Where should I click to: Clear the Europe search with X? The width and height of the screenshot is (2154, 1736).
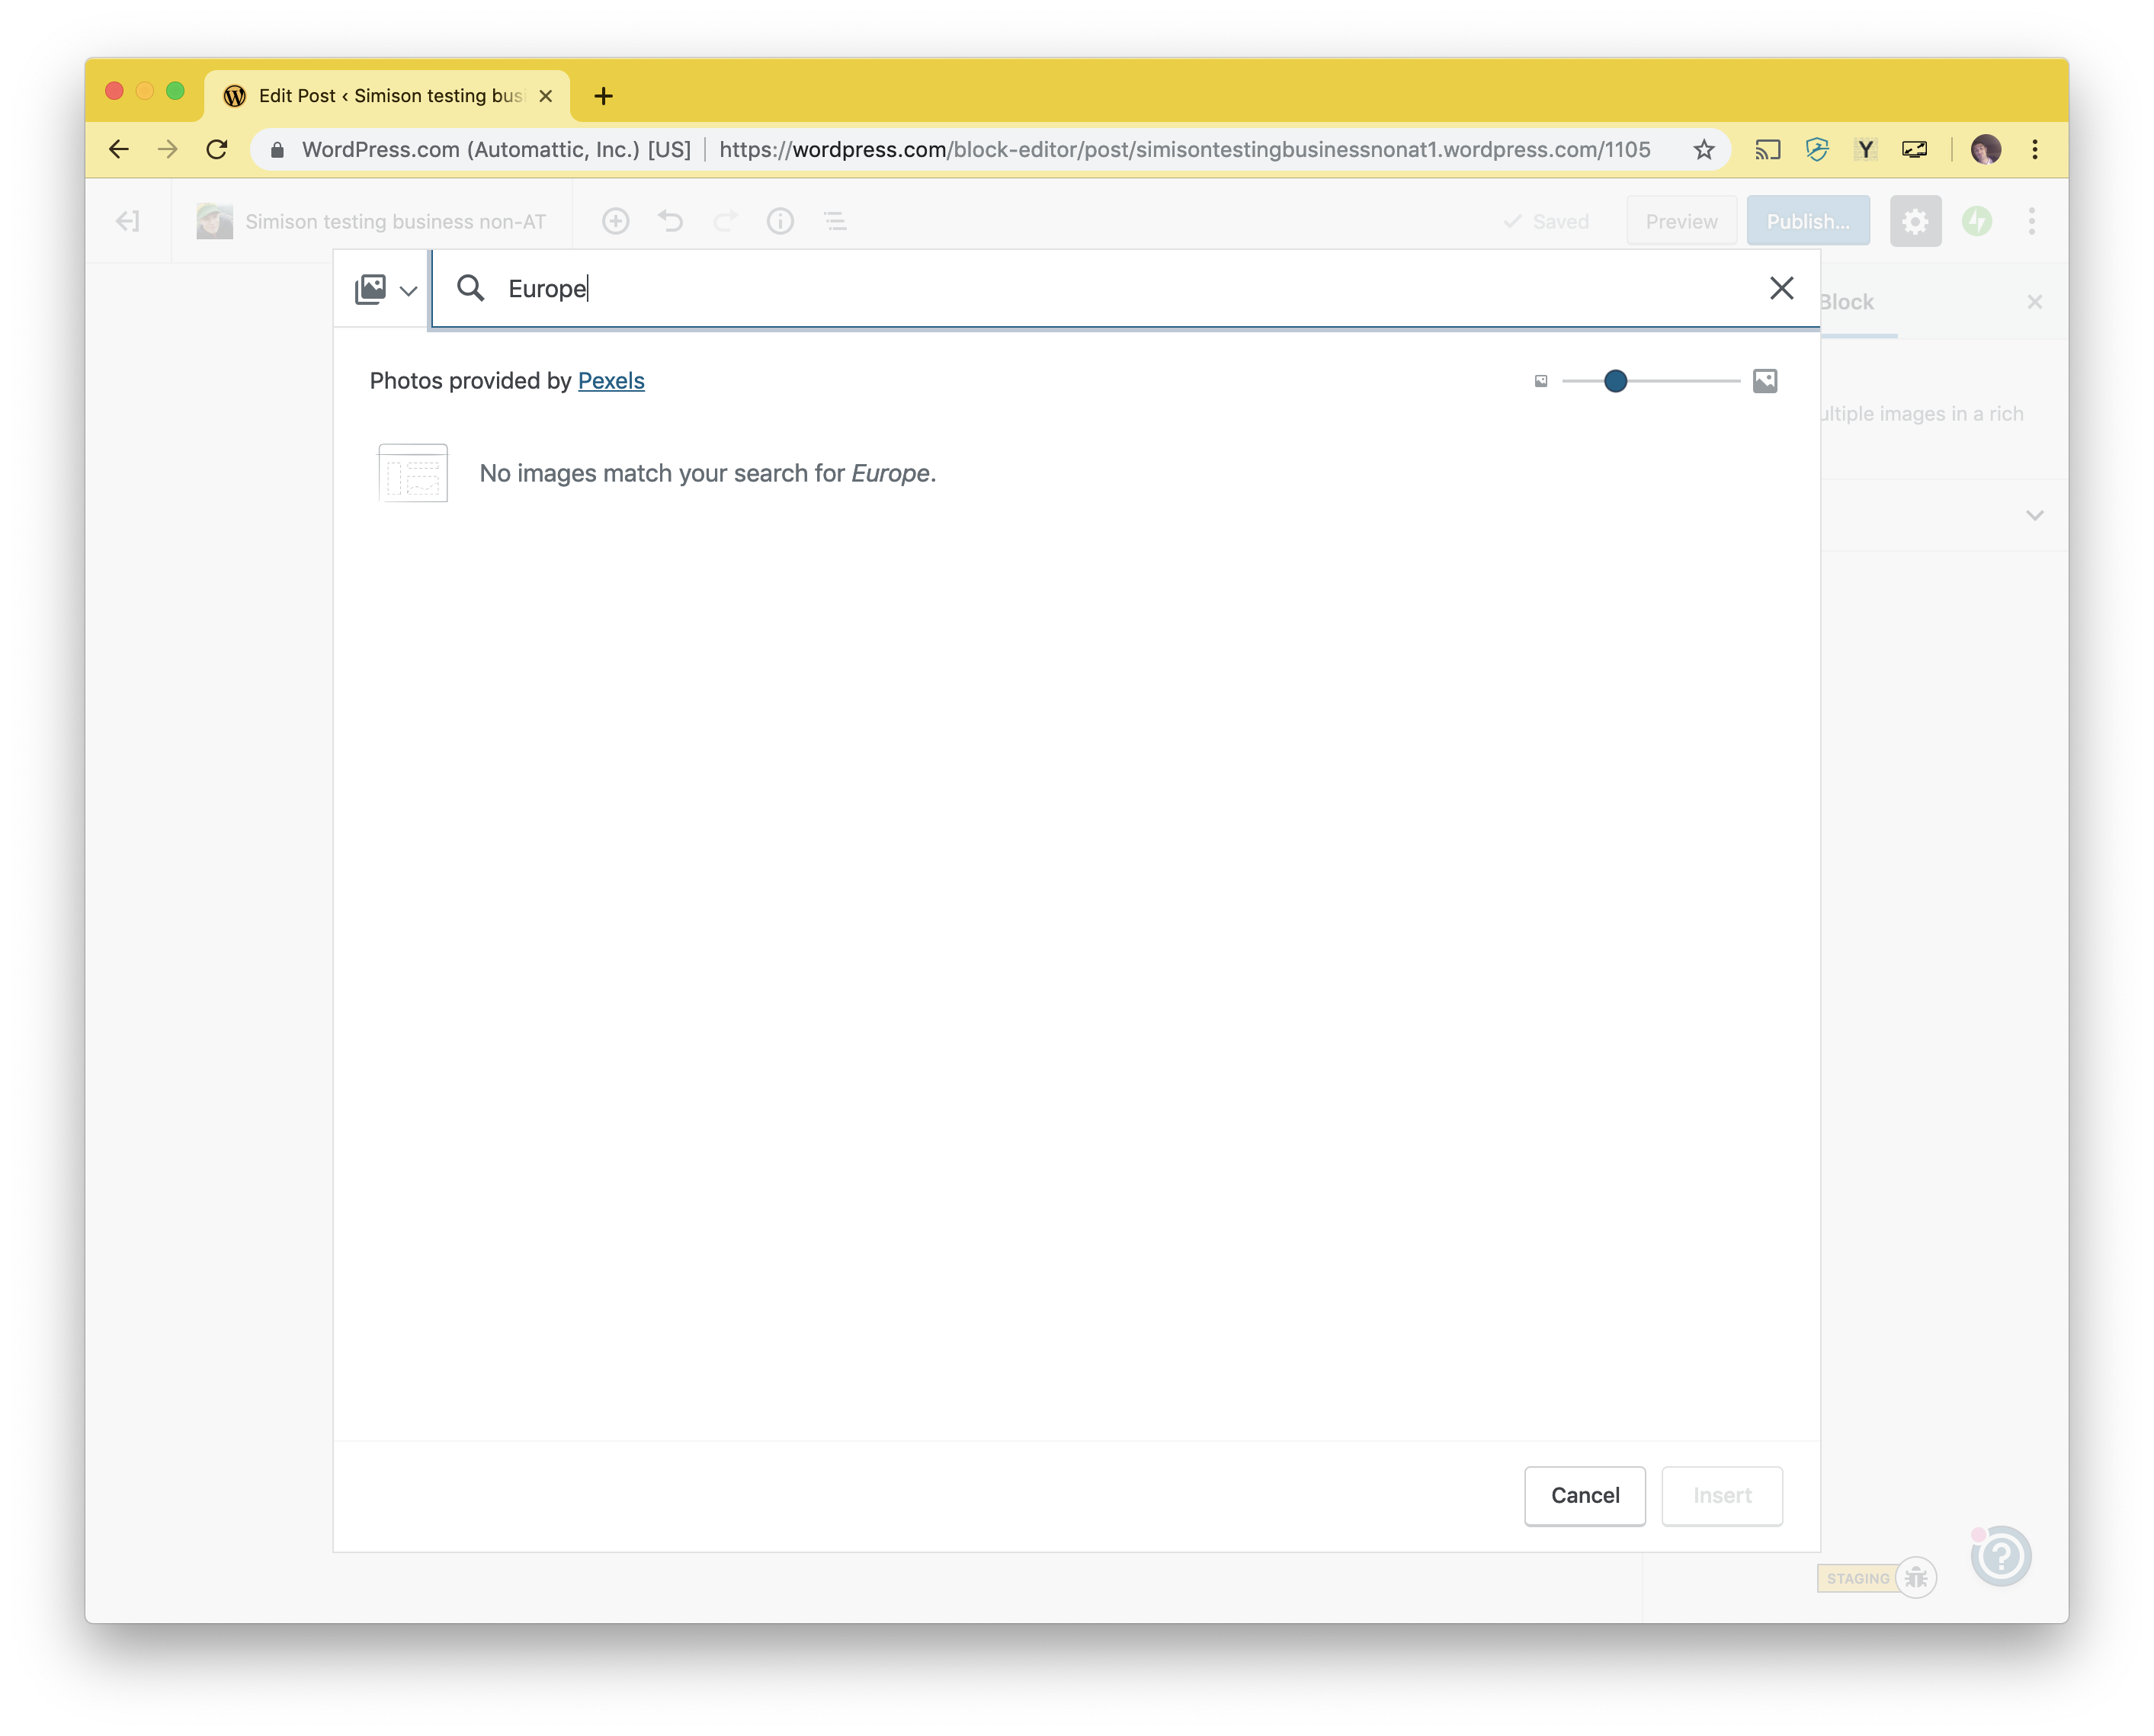1781,289
